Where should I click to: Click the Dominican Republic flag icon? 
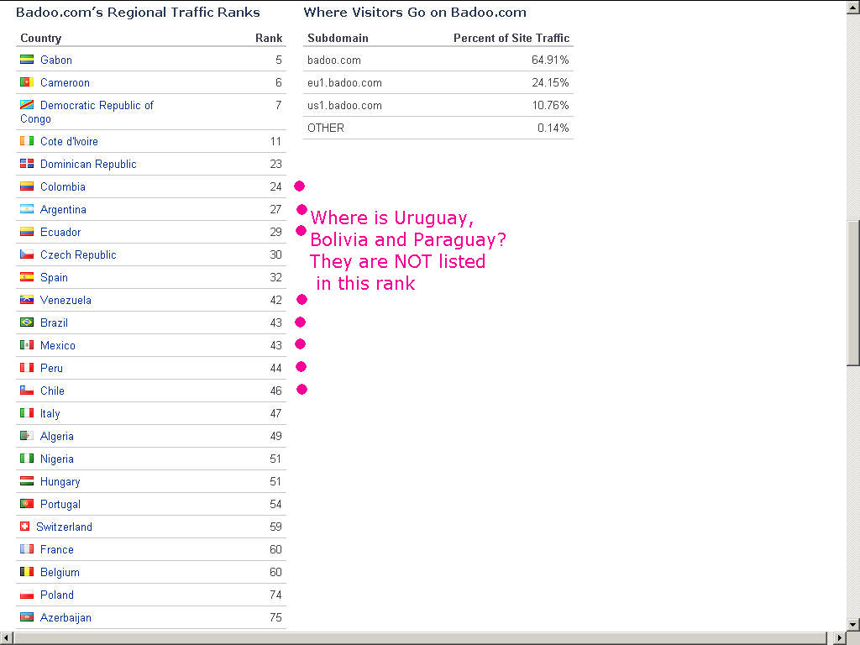[27, 164]
